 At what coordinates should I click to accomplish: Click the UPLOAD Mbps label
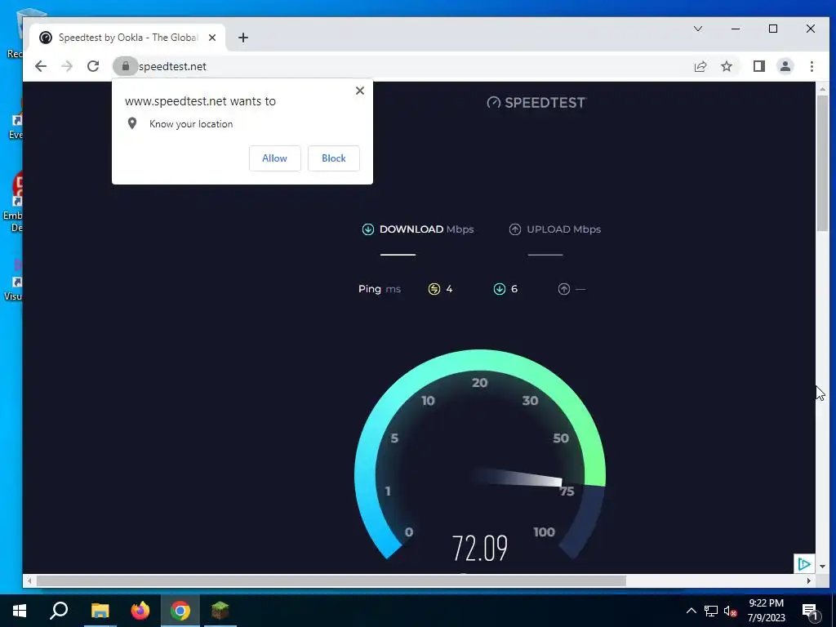(563, 229)
